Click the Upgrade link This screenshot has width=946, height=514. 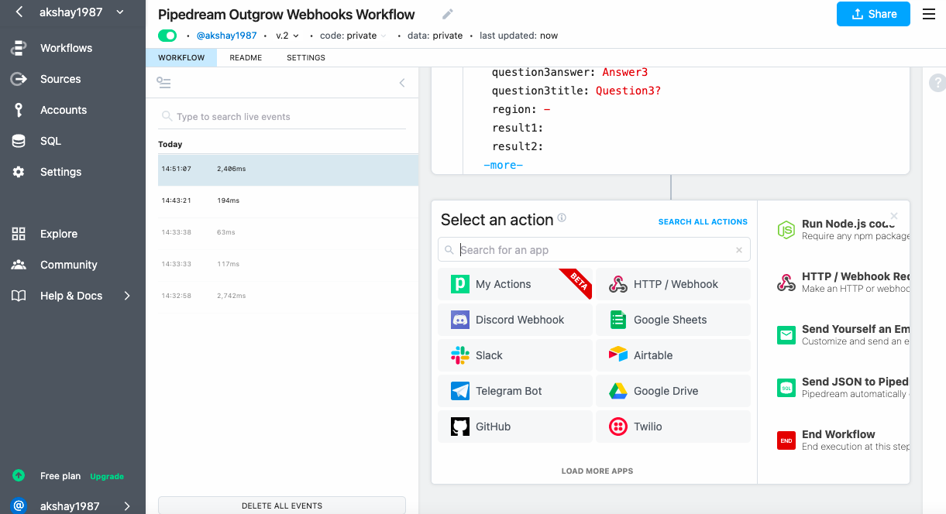click(107, 477)
